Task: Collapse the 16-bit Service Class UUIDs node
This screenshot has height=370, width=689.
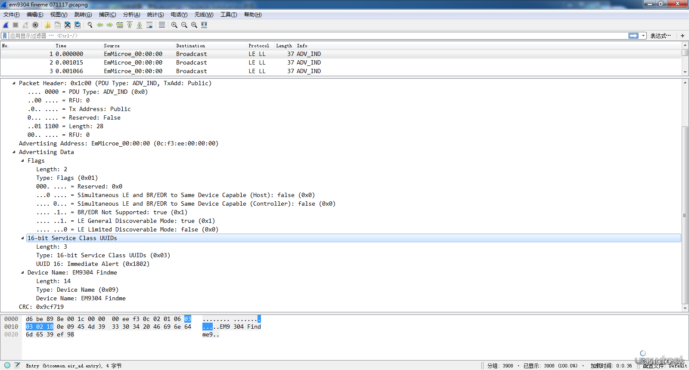Action: pyautogui.click(x=22, y=238)
